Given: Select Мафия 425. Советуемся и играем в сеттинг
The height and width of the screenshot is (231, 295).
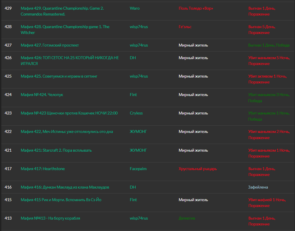Looking at the screenshot, I should (x=59, y=76).
